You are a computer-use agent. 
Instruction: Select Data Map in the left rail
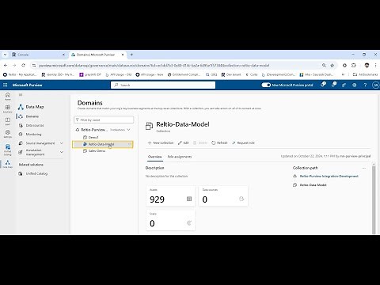[x=8, y=164]
